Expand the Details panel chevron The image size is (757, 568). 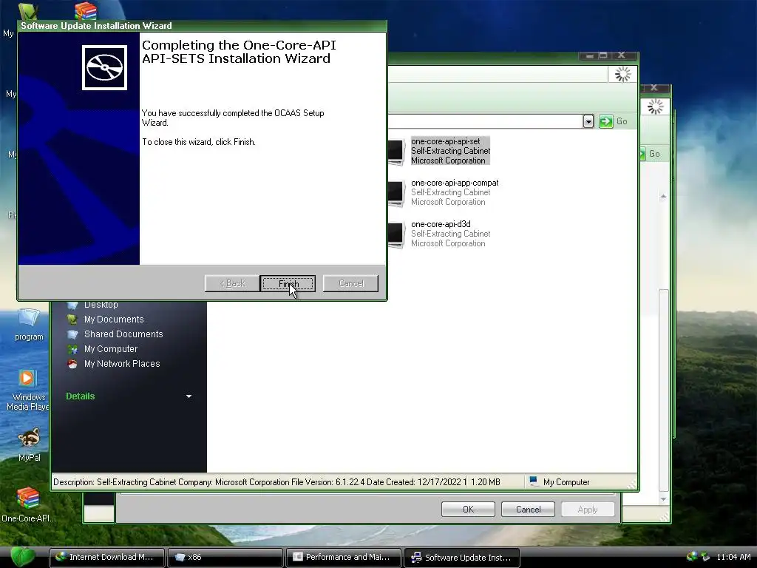tap(189, 396)
